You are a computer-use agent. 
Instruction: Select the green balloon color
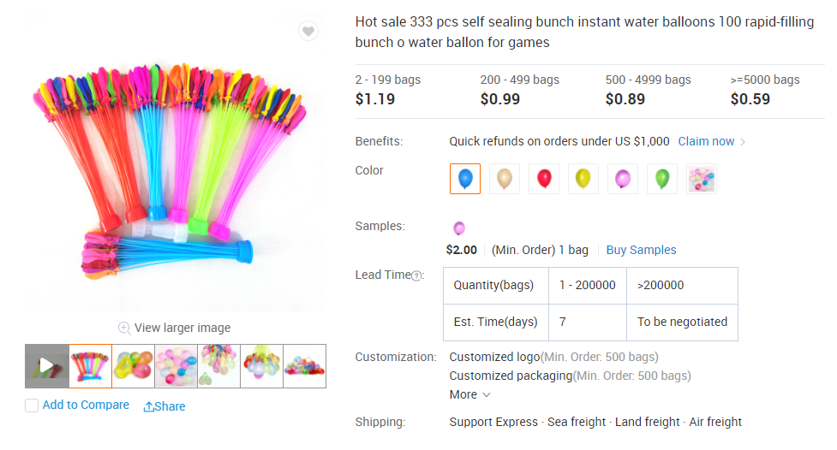click(x=662, y=179)
